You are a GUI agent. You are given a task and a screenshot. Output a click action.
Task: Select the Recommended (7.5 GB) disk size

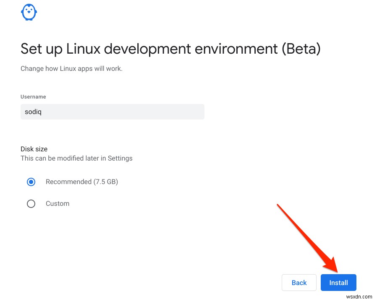31,182
